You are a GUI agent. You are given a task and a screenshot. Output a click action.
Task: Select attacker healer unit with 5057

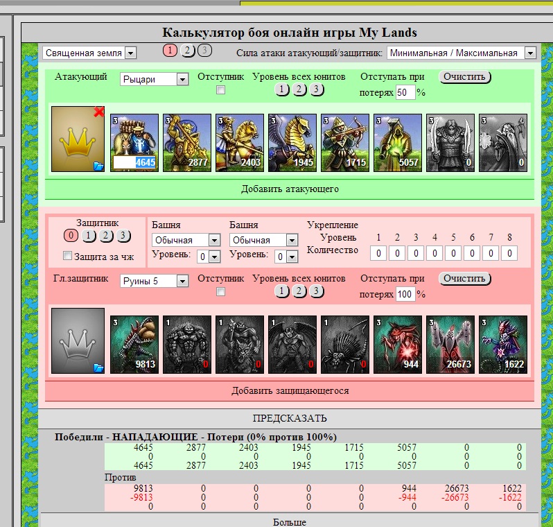(398, 143)
